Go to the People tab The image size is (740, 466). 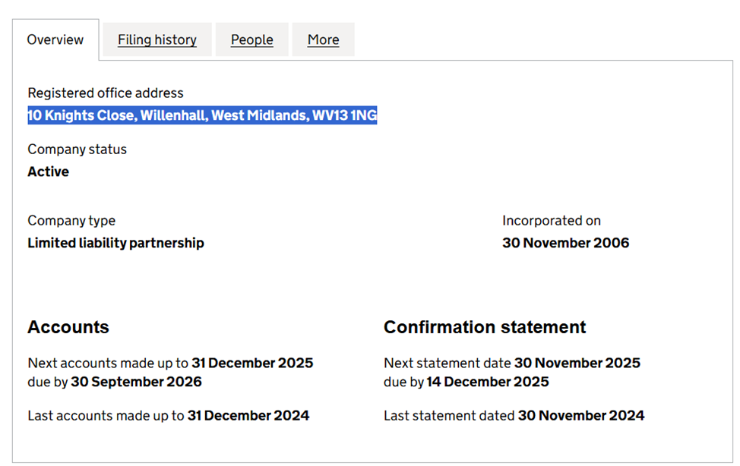pos(251,39)
